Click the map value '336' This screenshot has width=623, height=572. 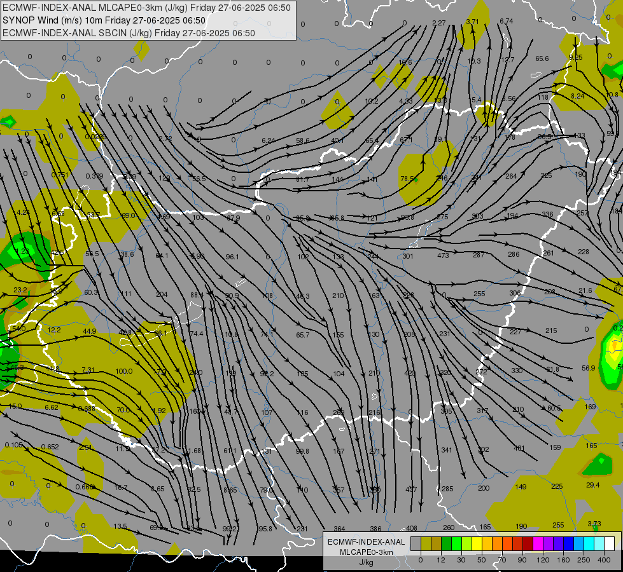(547, 214)
